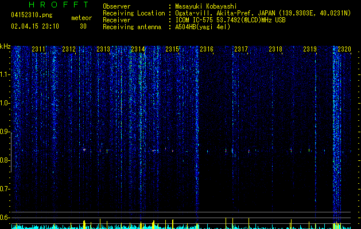Click the gray frequency range bar at left axis
This screenshot has height=229, width=361.
click(x=11, y=152)
